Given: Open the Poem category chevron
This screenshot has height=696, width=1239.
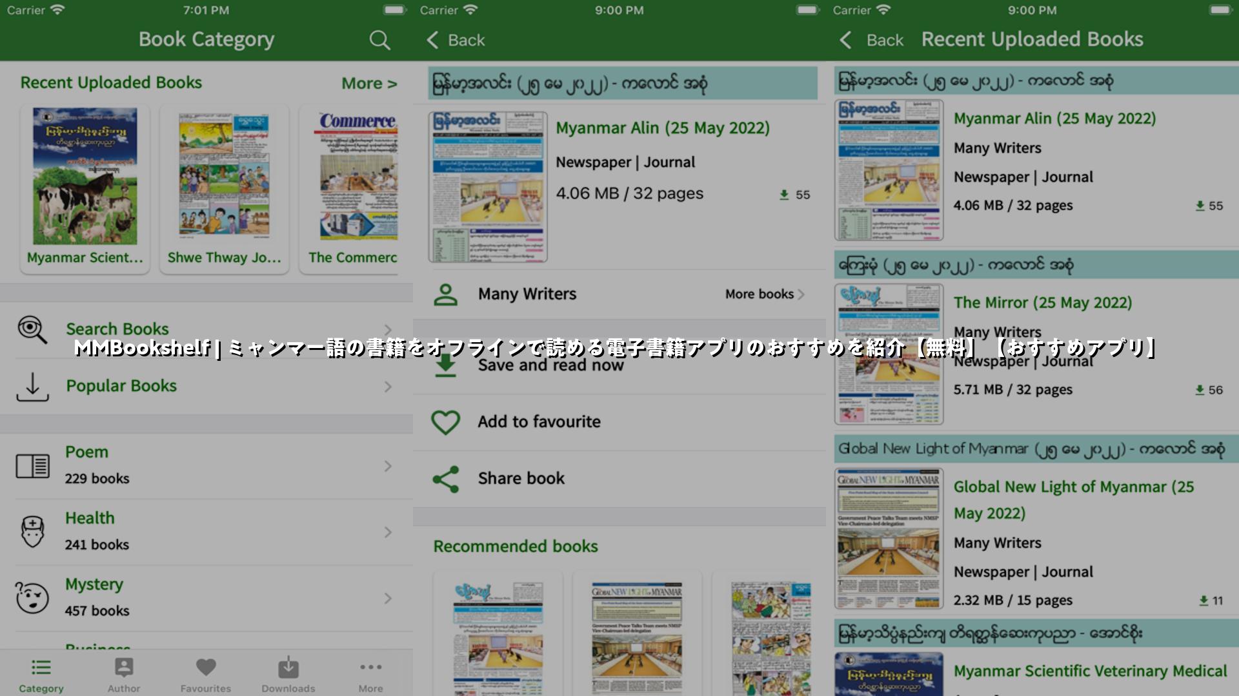Looking at the screenshot, I should point(388,466).
